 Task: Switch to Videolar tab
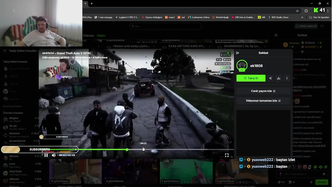pos(88,36)
